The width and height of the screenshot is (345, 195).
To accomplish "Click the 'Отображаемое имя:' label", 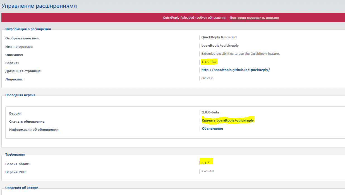I will [23, 38].
